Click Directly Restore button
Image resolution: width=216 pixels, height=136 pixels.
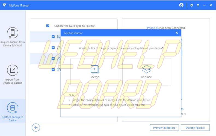pyautogui.click(x=195, y=128)
